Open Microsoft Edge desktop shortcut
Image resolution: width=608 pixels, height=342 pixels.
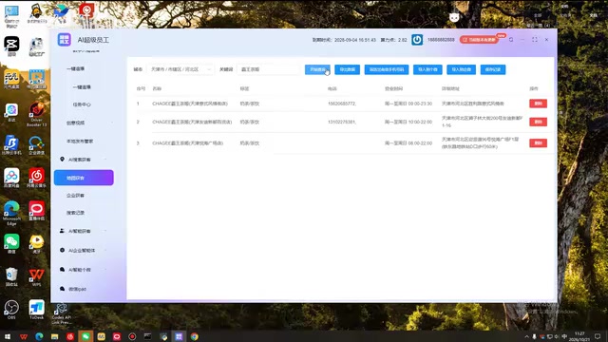[11, 213]
